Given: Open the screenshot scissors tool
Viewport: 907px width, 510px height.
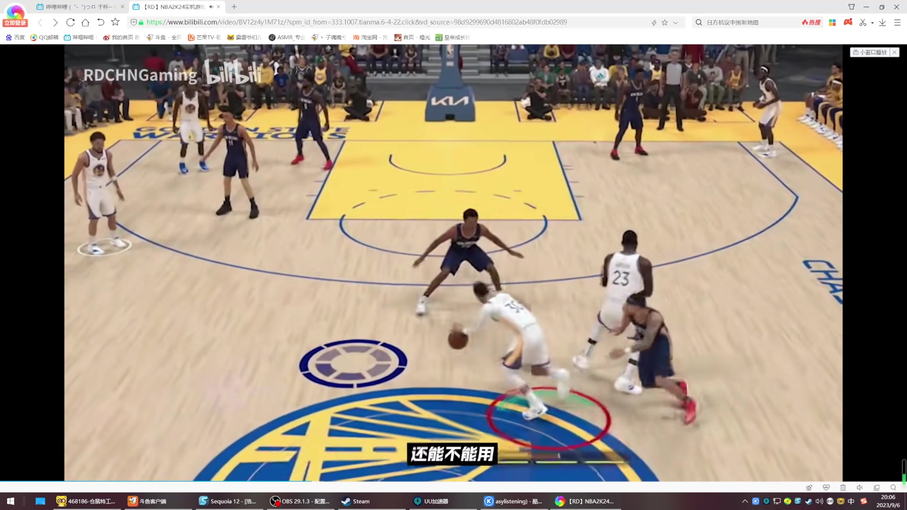Looking at the screenshot, I should click(x=863, y=22).
